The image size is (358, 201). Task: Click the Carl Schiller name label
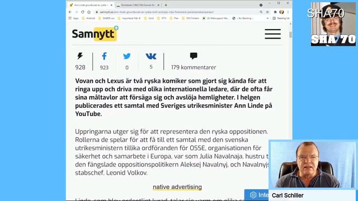point(288,195)
